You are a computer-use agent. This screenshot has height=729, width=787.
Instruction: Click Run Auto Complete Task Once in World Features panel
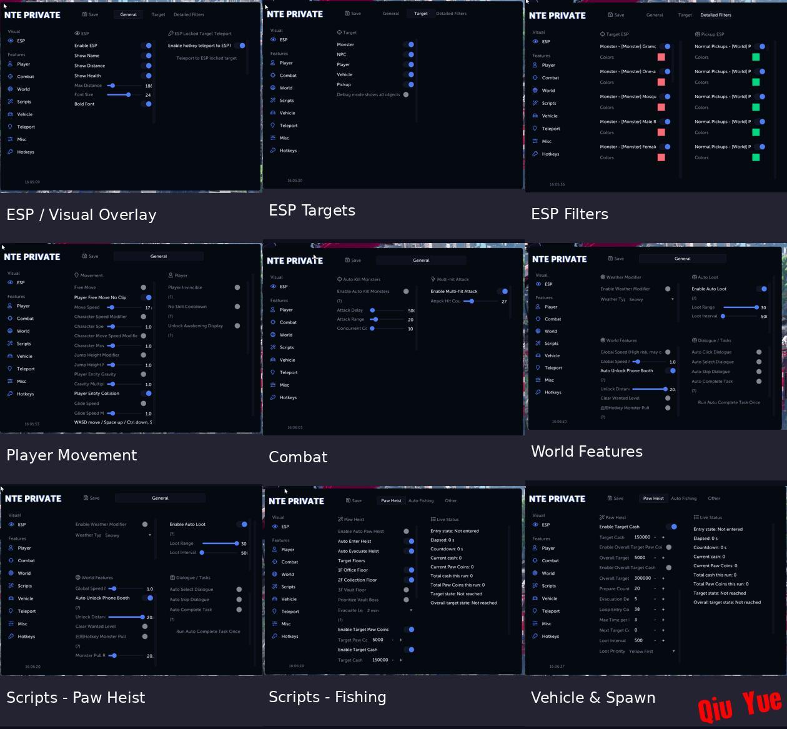coord(729,402)
